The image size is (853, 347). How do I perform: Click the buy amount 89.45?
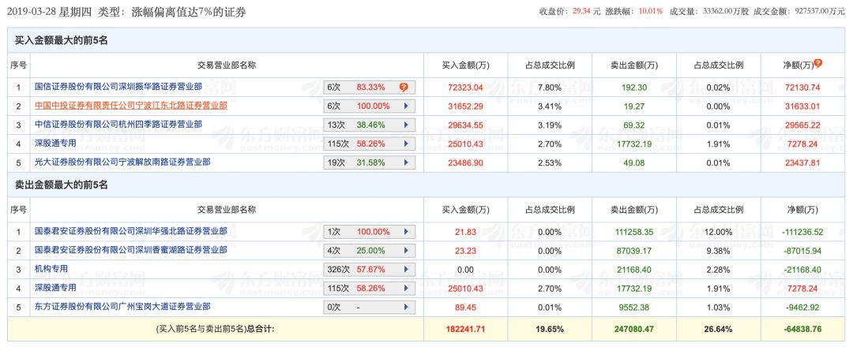(466, 308)
